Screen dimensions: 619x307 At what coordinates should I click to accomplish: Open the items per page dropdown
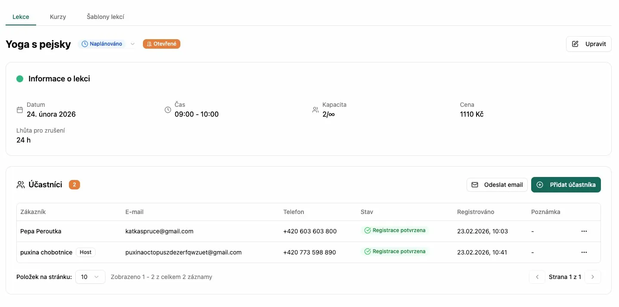[x=90, y=277]
